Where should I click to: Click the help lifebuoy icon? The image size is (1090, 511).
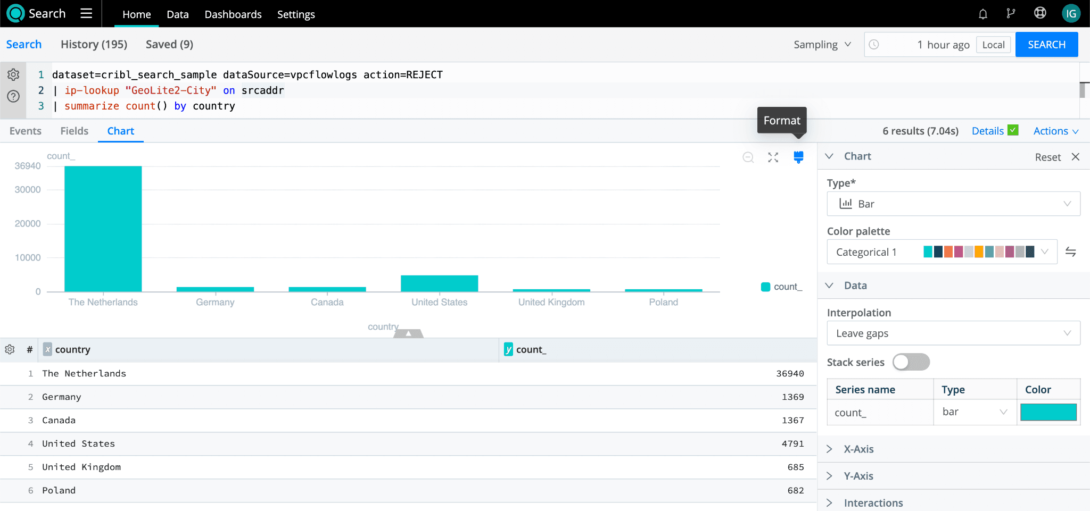click(x=1039, y=14)
